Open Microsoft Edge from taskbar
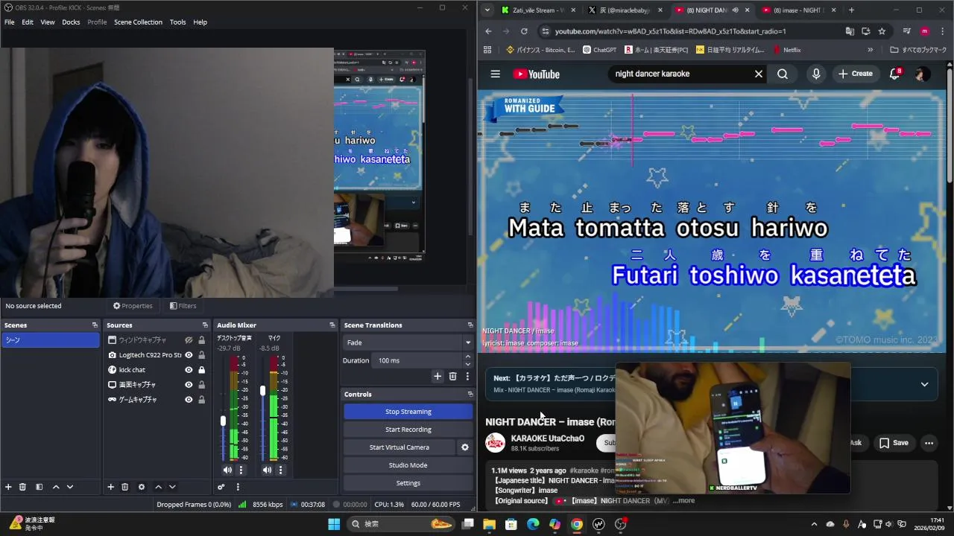This screenshot has height=536, width=954. click(533, 524)
